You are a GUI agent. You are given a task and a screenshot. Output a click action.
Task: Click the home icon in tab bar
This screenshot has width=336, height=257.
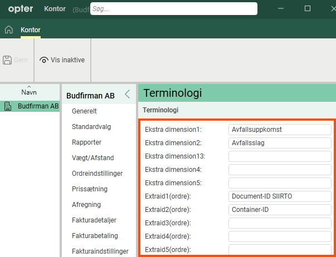coord(8,29)
